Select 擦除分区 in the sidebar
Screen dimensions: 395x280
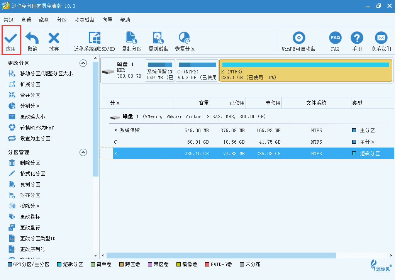pos(24,206)
